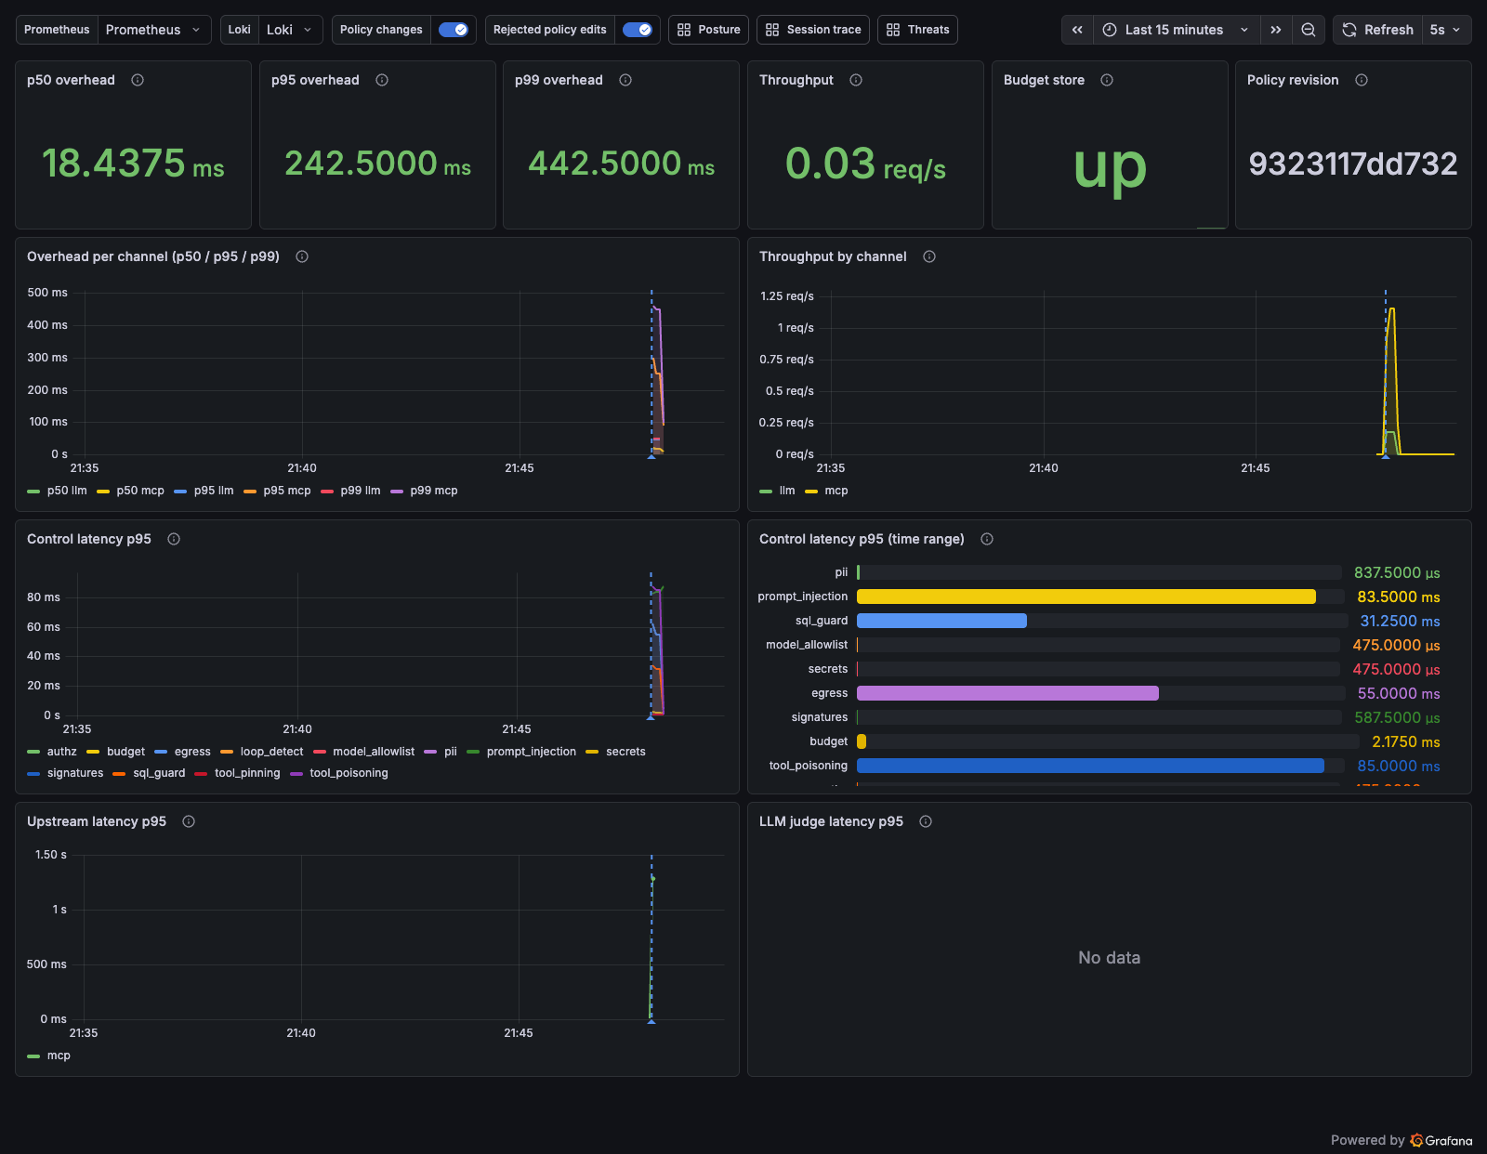Image resolution: width=1487 pixels, height=1154 pixels.
Task: Show info for LLM judge latency p95
Action: pos(926,821)
